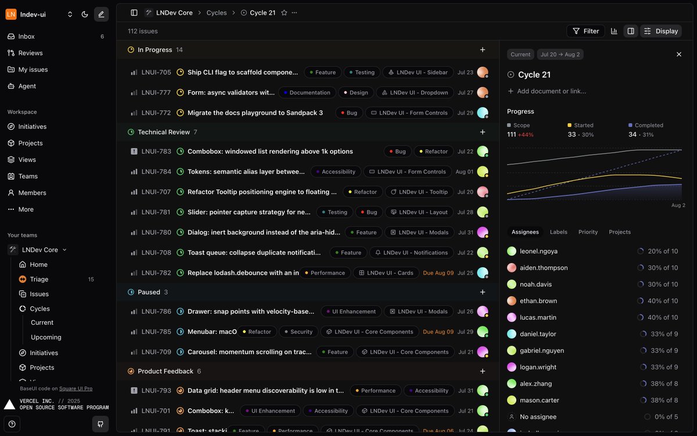This screenshot has width=697, height=436.
Task: Open Reviews in sidebar
Action: click(x=55, y=53)
